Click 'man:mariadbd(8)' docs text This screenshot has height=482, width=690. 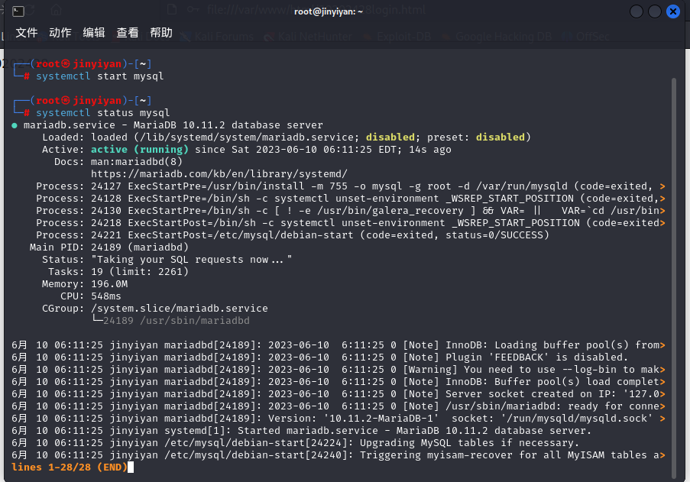click(x=137, y=162)
